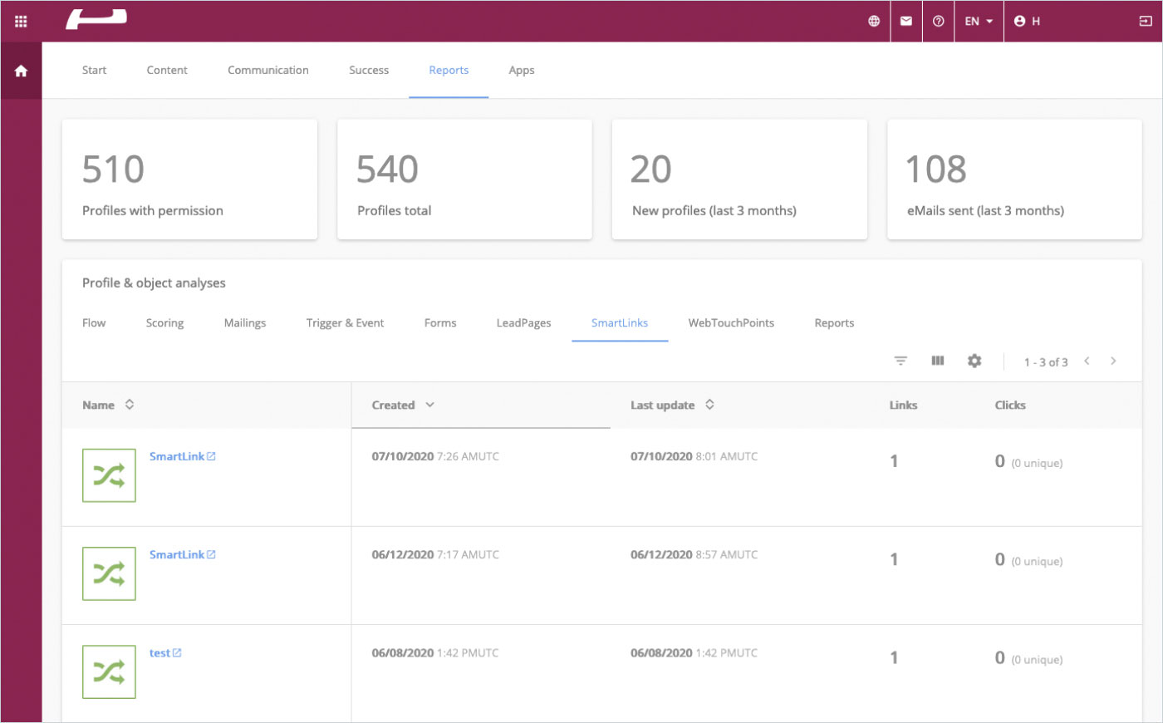The image size is (1163, 723).
Task: Switch to the WebTouchPoints tab
Action: pyautogui.click(x=731, y=323)
